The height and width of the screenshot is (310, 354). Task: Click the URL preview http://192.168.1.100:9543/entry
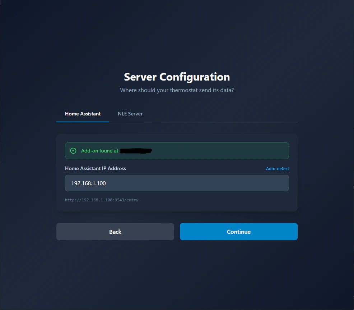tap(101, 200)
